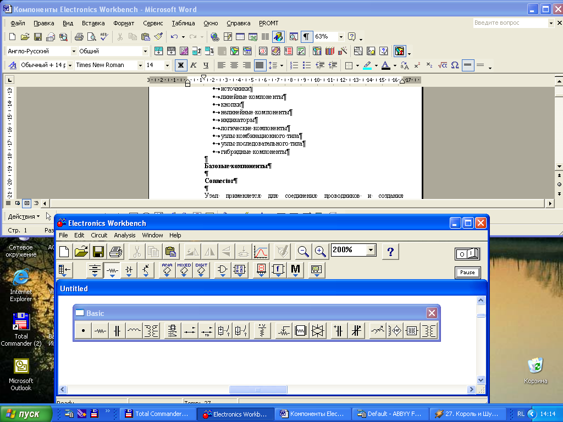Toggle superscript in Word toolbar
Image resolution: width=563 pixels, height=422 pixels.
pos(417,65)
